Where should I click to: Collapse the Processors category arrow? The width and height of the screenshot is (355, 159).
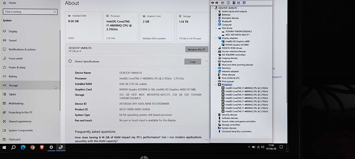coord(216,85)
